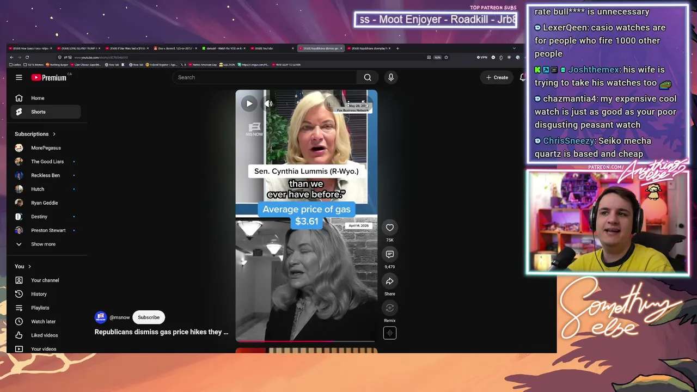The width and height of the screenshot is (697, 392).
Task: Go to YouTube Premium home logo
Action: point(49,77)
